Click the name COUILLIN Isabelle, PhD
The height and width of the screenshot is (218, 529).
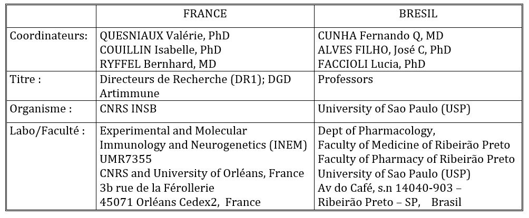pyautogui.click(x=160, y=50)
